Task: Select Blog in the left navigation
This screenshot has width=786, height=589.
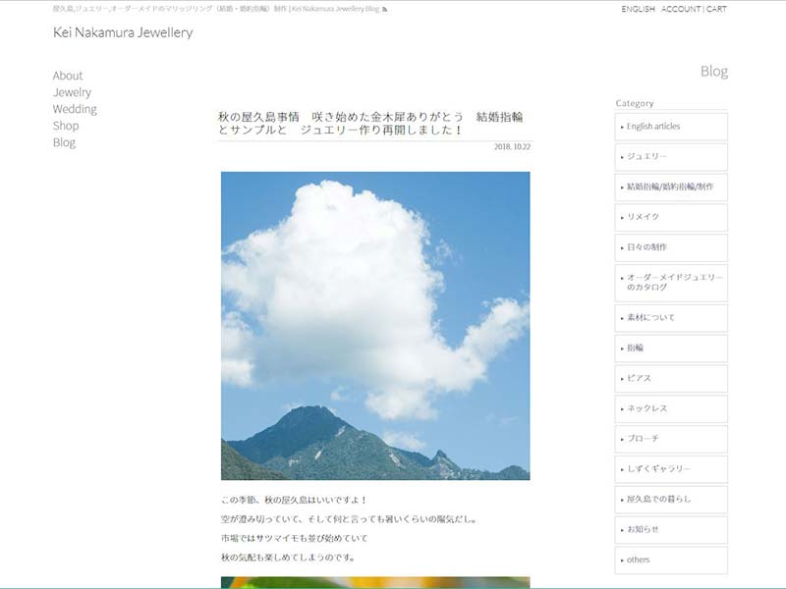Action: coord(64,142)
